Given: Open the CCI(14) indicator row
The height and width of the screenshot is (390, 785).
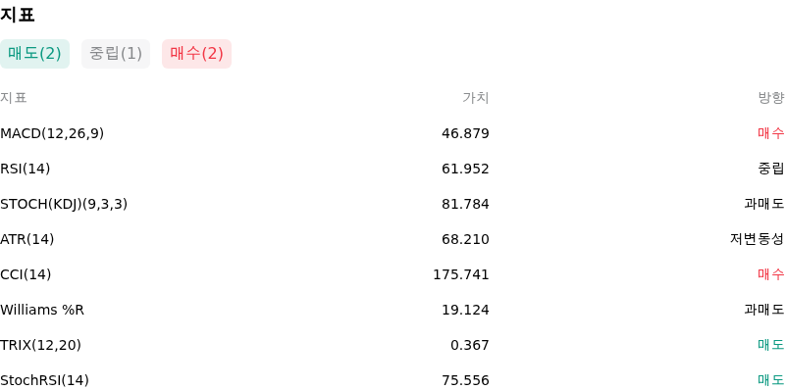Looking at the screenshot, I should point(392,274).
